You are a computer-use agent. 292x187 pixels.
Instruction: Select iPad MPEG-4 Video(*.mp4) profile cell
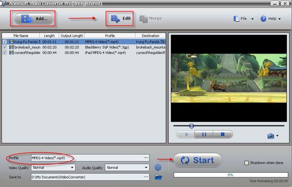[x=106, y=52]
